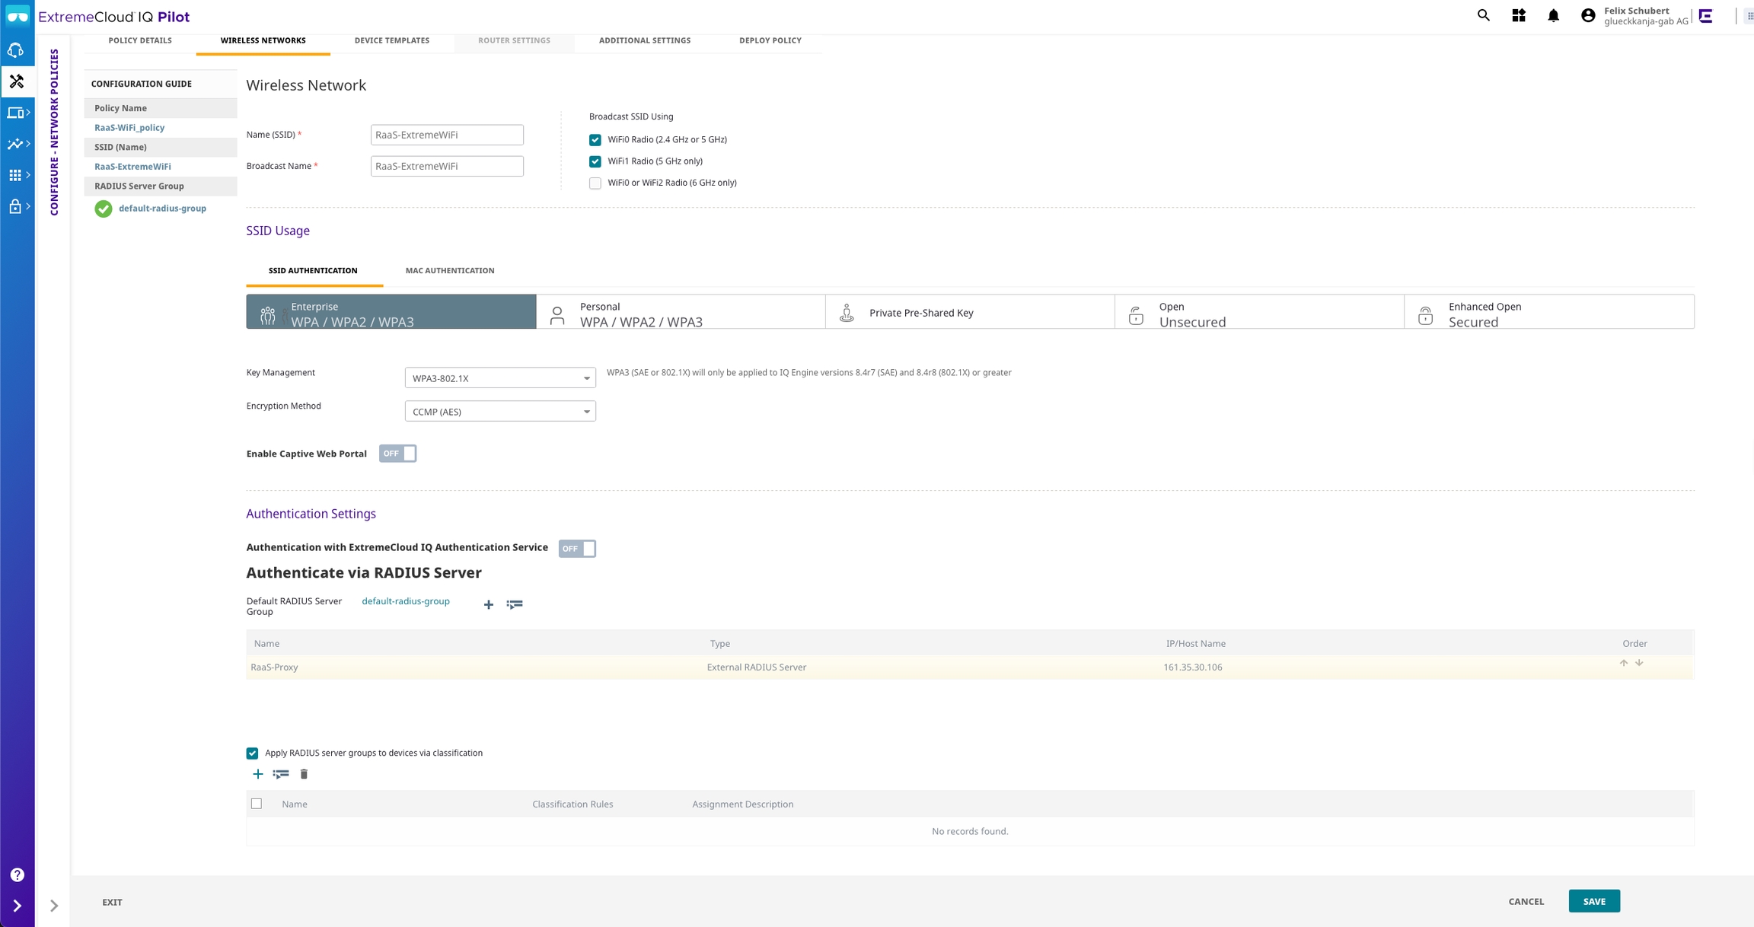Expand the left navigation bar chevron

[x=17, y=906]
